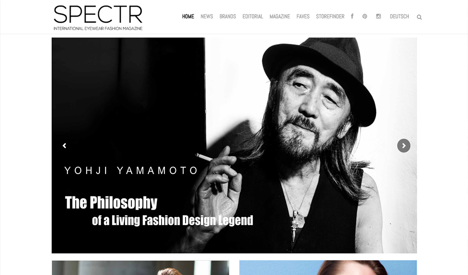Open the Facebook icon link
468x275 pixels.
click(x=352, y=17)
